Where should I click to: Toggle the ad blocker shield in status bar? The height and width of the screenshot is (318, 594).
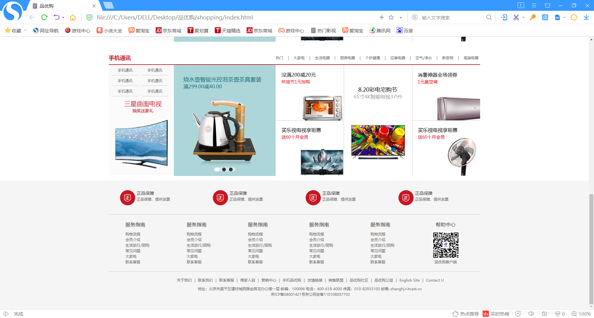coord(558,313)
